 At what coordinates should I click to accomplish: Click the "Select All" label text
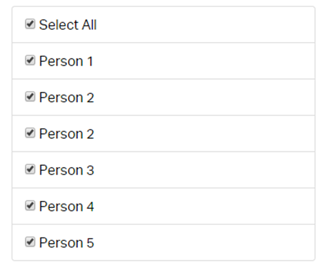point(68,25)
